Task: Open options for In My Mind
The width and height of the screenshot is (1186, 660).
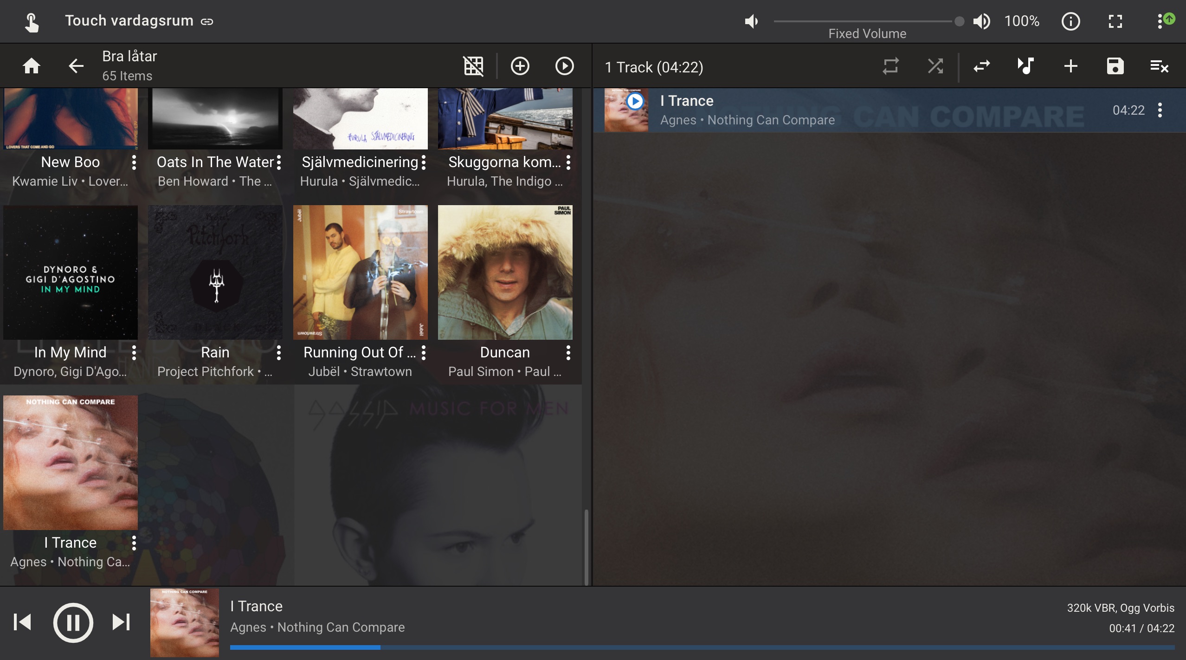Action: (134, 352)
